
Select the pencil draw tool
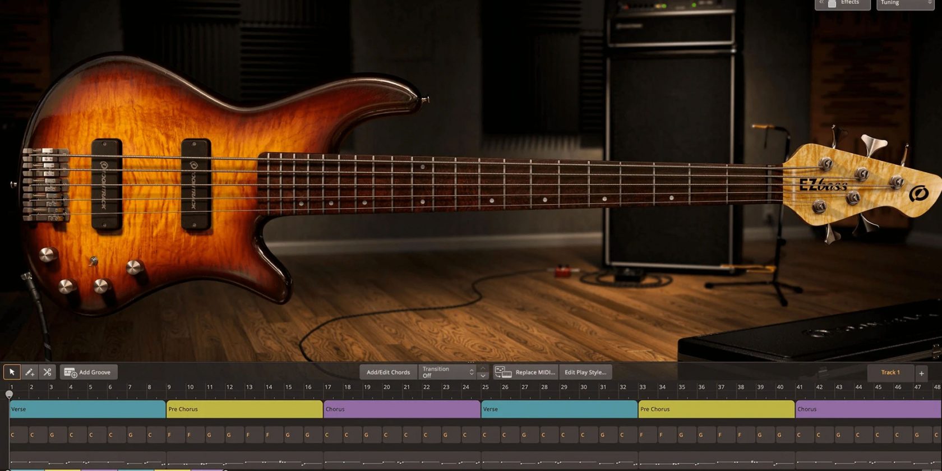pos(30,372)
